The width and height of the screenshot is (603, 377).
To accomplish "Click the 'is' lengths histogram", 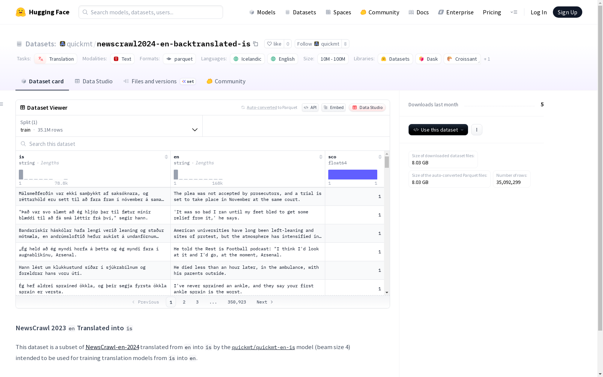I will point(43,175).
